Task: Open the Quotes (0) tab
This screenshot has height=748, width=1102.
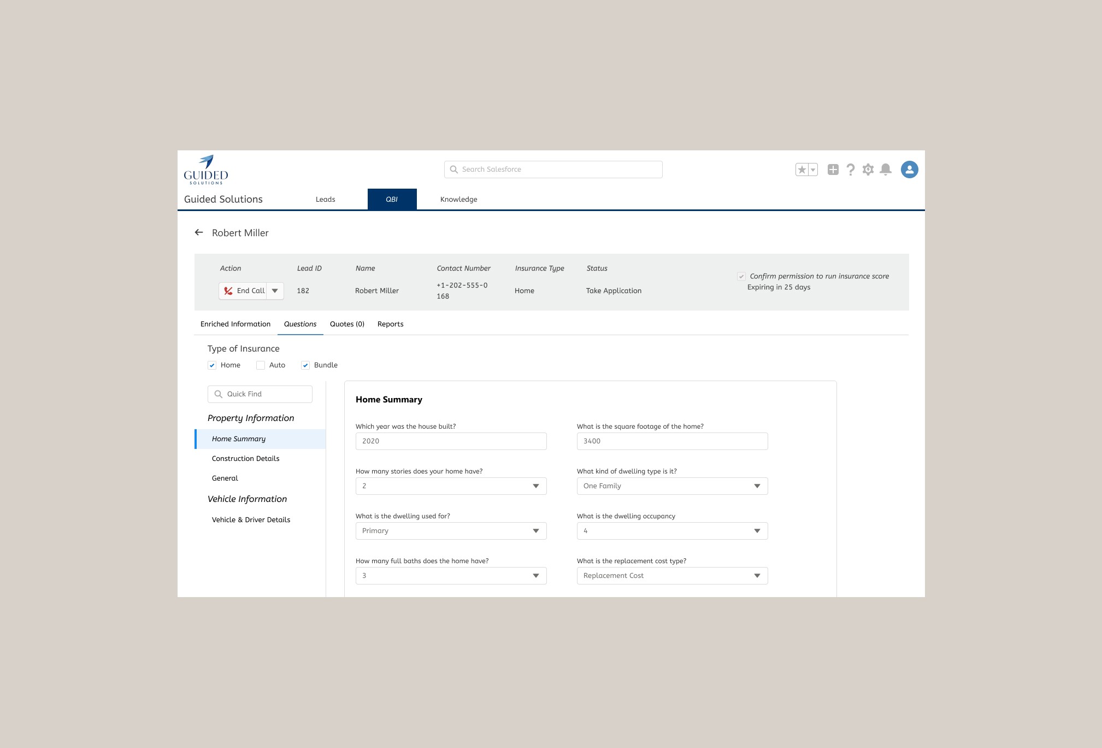Action: pyautogui.click(x=347, y=324)
